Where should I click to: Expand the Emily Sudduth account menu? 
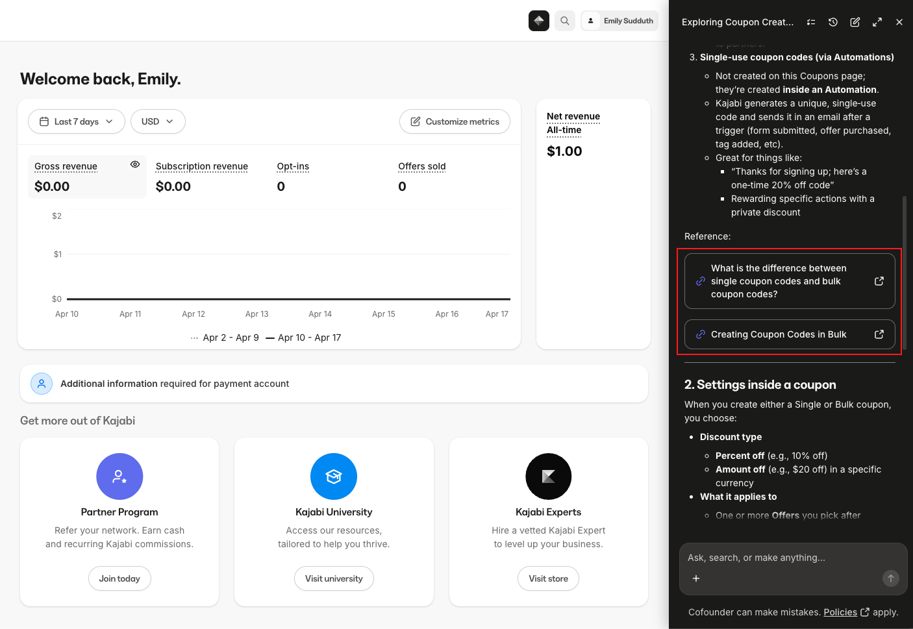click(x=619, y=20)
